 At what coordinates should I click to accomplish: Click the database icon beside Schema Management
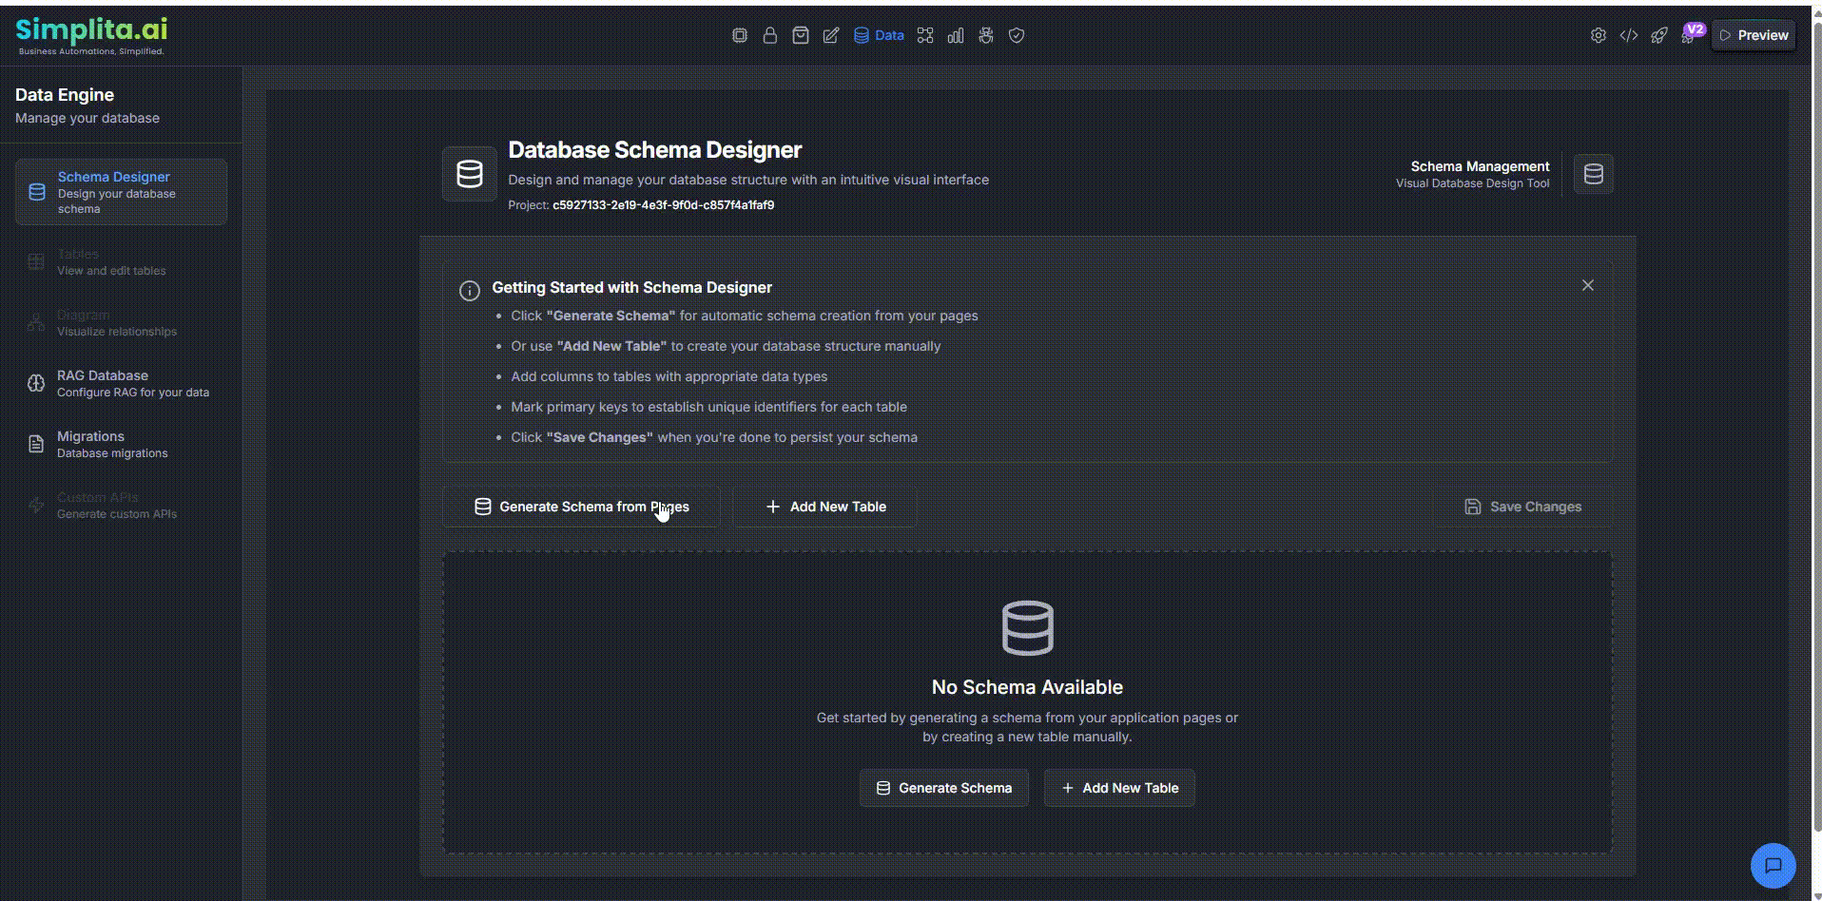[1593, 174]
